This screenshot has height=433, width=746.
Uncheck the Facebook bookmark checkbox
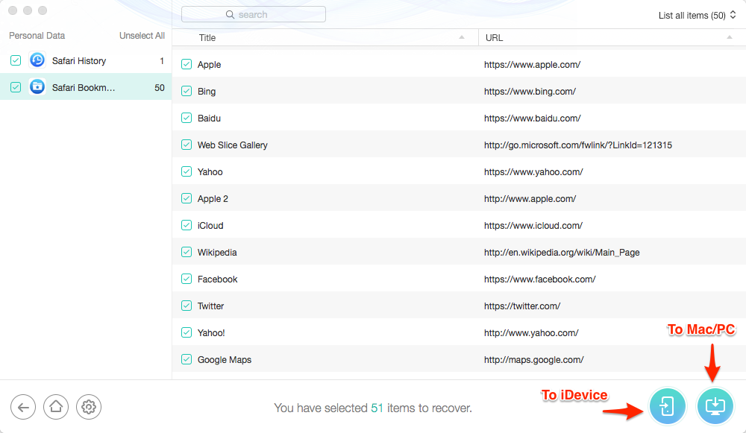click(186, 279)
